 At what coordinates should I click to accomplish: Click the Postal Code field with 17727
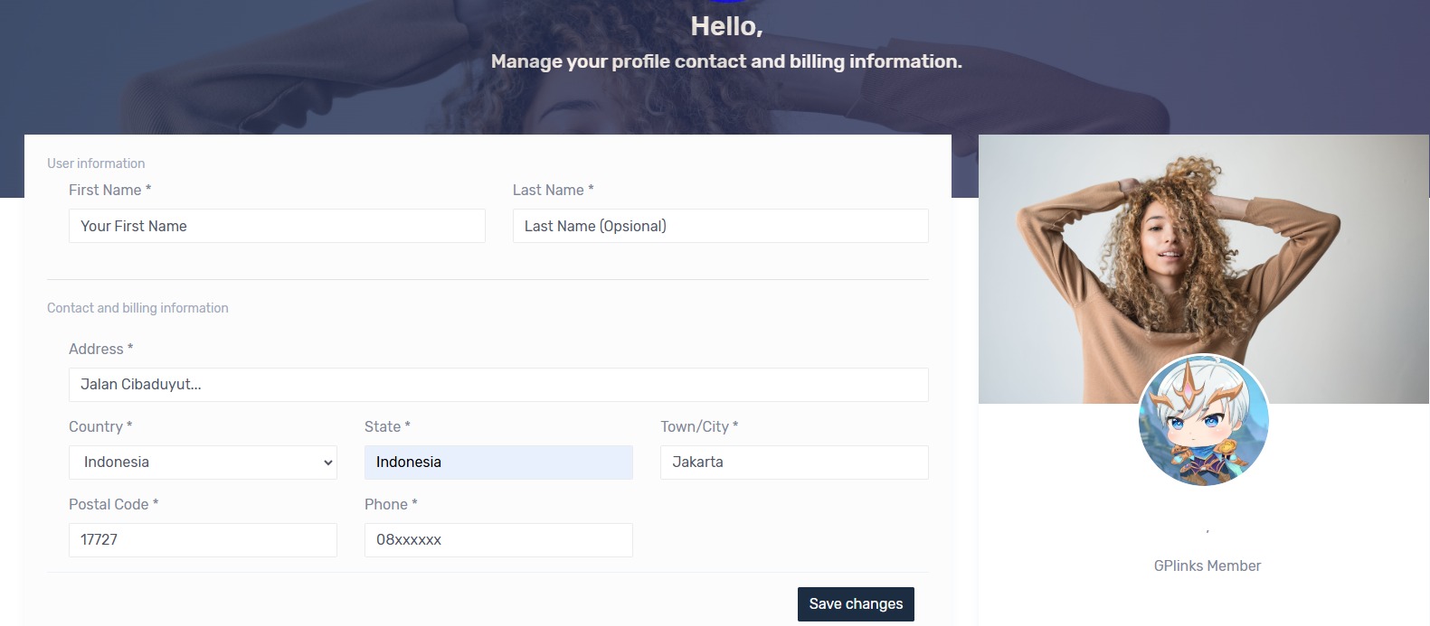pyautogui.click(x=204, y=539)
